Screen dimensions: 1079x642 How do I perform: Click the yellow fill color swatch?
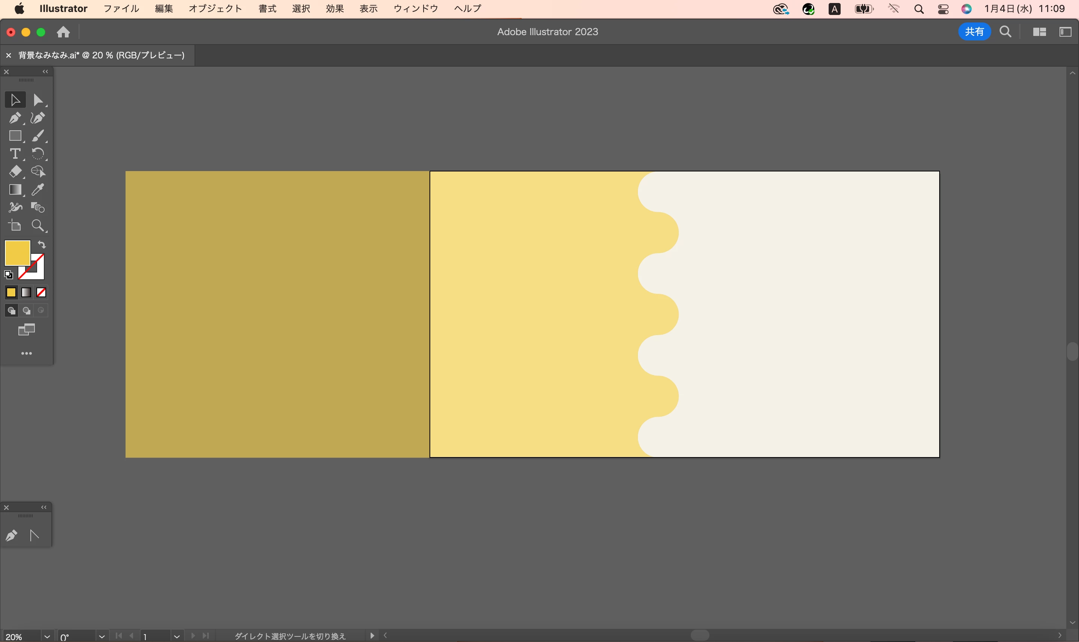click(x=16, y=252)
